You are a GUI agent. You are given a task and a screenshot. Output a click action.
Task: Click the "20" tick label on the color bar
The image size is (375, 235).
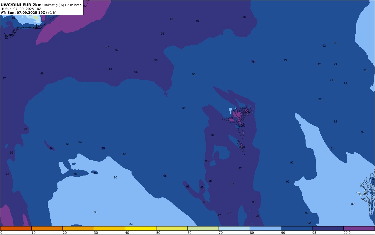click(64, 233)
